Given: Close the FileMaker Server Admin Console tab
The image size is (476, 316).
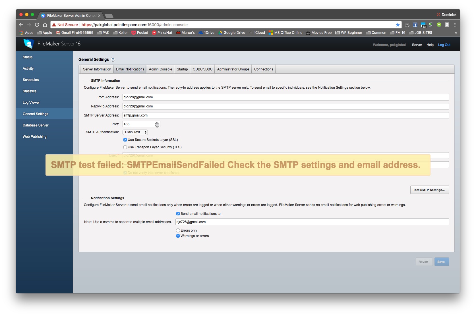Looking at the screenshot, I should click(99, 16).
